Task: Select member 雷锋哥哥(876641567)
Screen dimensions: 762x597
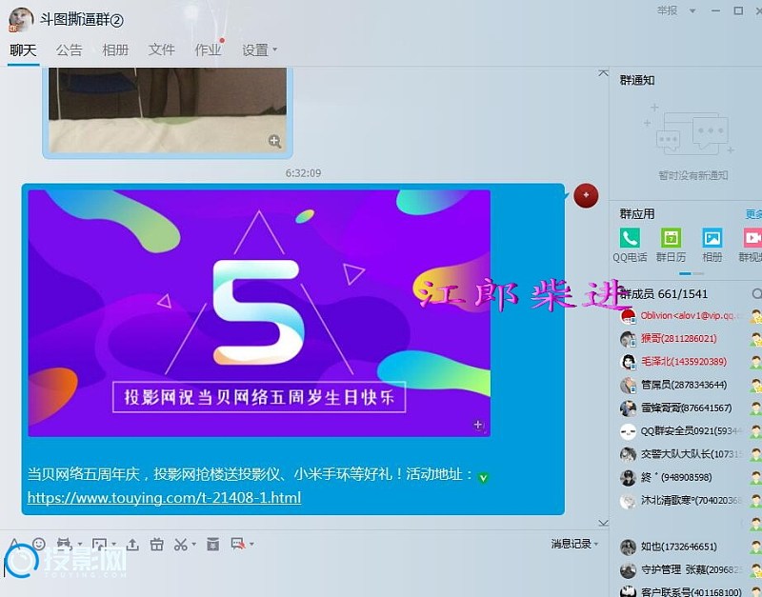Action: (x=686, y=408)
